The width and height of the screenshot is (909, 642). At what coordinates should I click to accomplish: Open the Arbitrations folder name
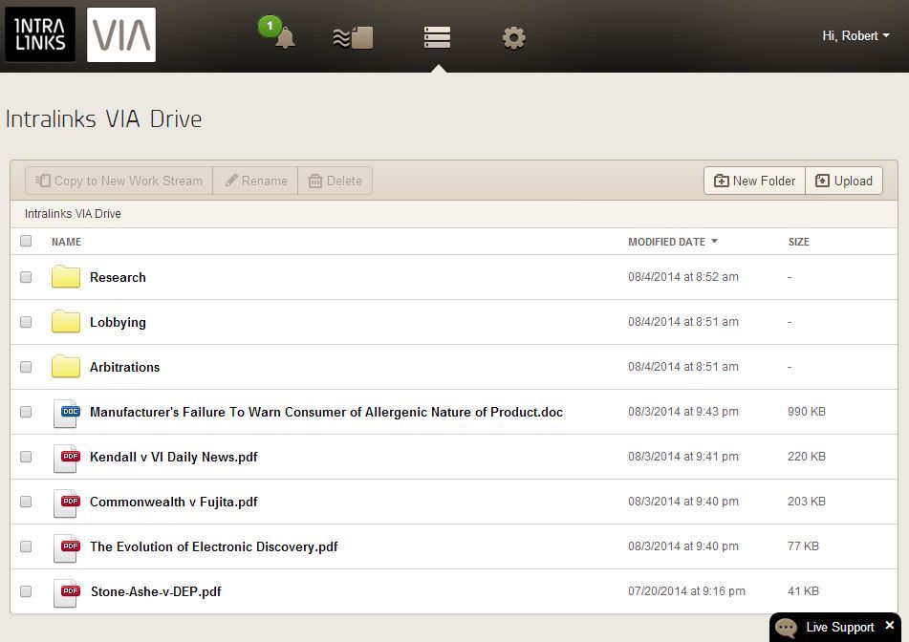coord(124,367)
